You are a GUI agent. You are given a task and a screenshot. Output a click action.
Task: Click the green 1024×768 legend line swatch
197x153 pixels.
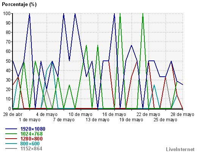click(11, 134)
